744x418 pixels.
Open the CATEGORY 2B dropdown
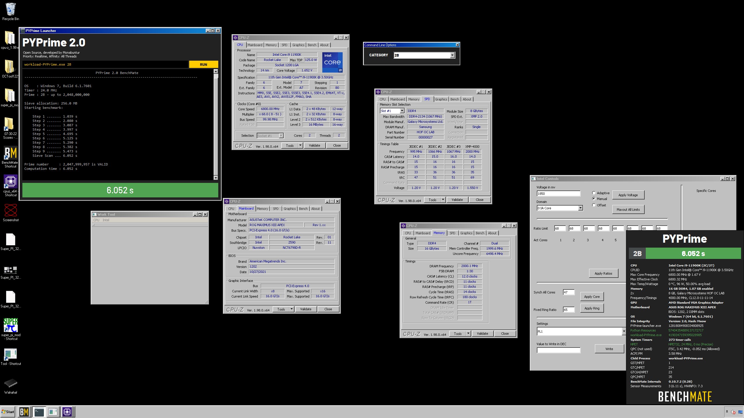point(452,55)
